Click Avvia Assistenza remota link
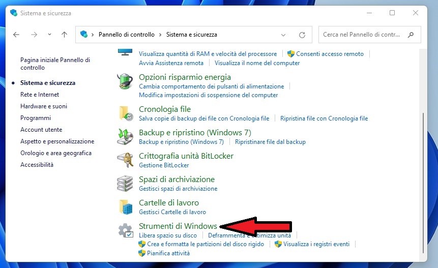Viewport: 438px width, 268px height. click(x=171, y=63)
